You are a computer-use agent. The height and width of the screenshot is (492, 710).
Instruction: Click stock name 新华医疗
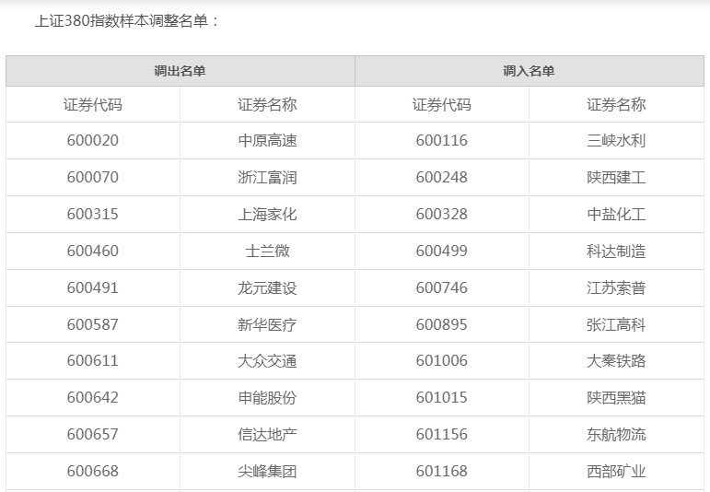click(x=267, y=325)
